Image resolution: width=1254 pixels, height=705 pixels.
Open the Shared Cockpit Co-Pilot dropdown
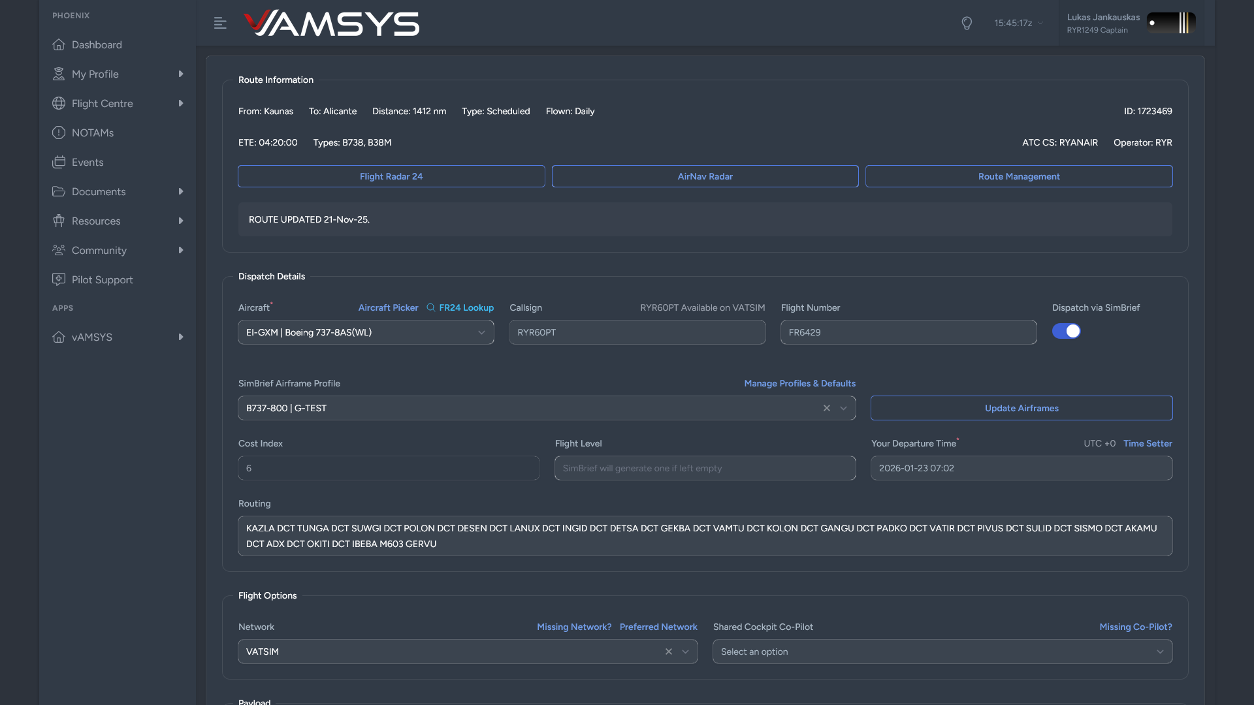(942, 651)
